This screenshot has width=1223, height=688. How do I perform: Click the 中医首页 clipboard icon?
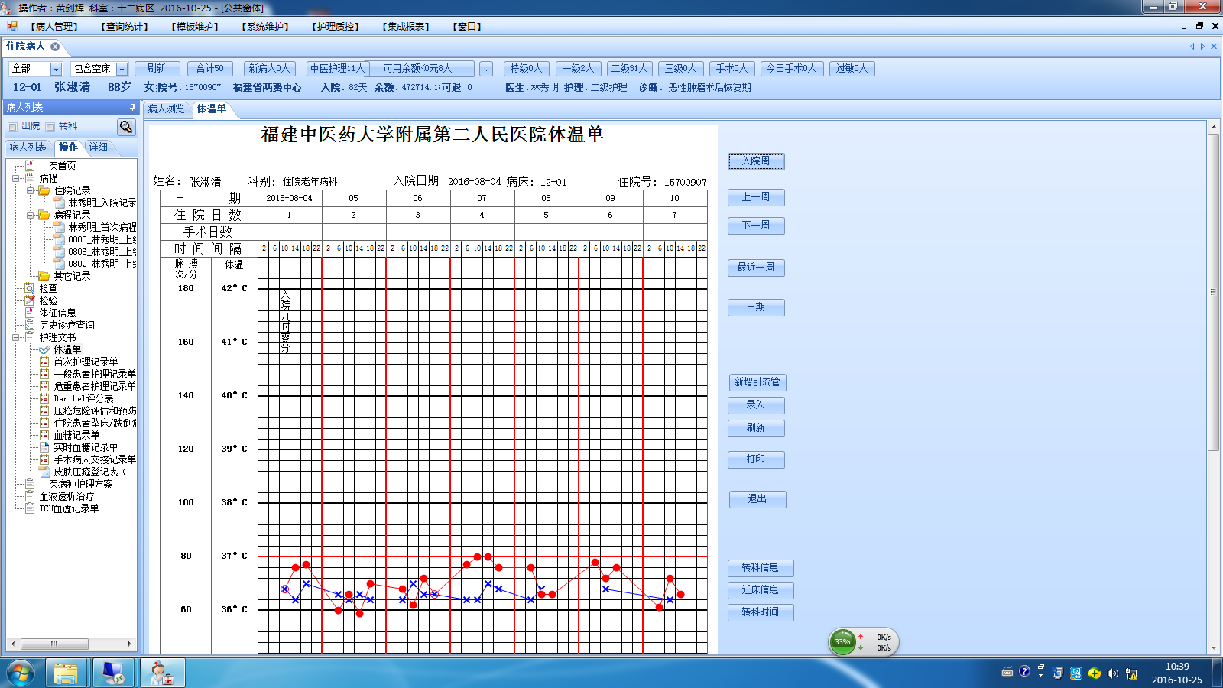[30, 166]
